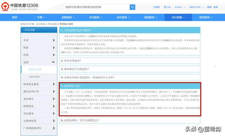Select 互联网退票 sidebar sub-item
The height and width of the screenshot is (136, 225).
34,77
